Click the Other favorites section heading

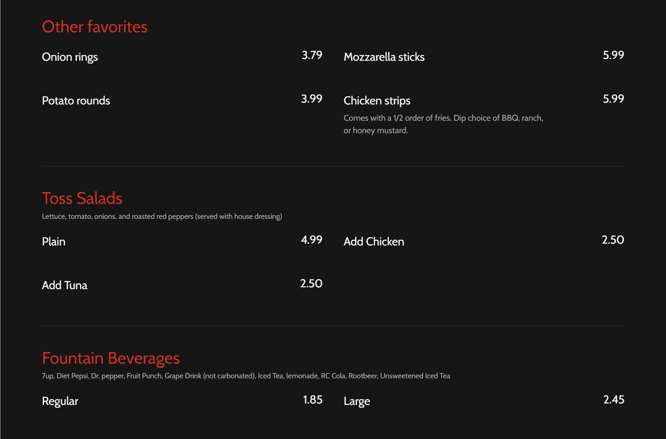coord(95,27)
